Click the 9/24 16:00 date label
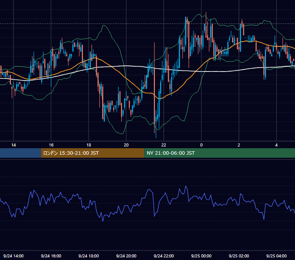The width and height of the screenshot is (295, 260). pos(51,256)
